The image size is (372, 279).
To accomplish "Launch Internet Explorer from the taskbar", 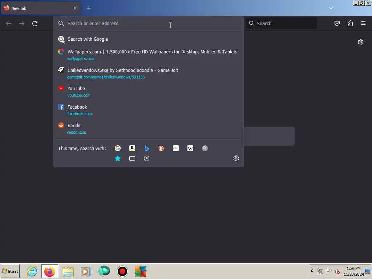I will [32, 271].
